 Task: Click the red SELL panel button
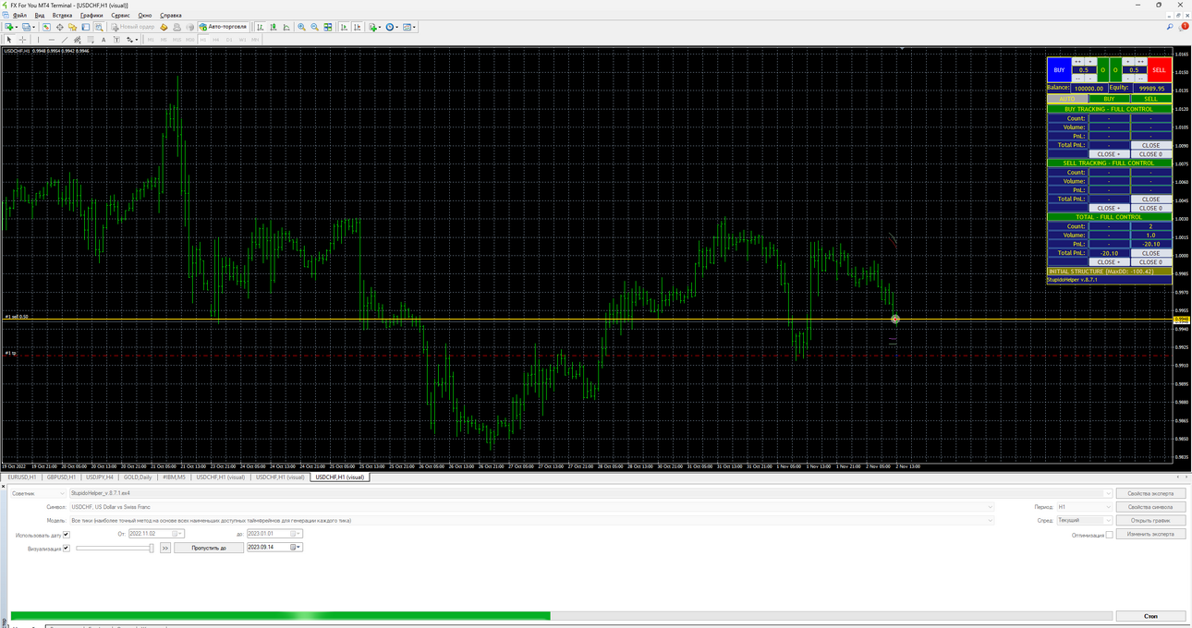(x=1159, y=70)
